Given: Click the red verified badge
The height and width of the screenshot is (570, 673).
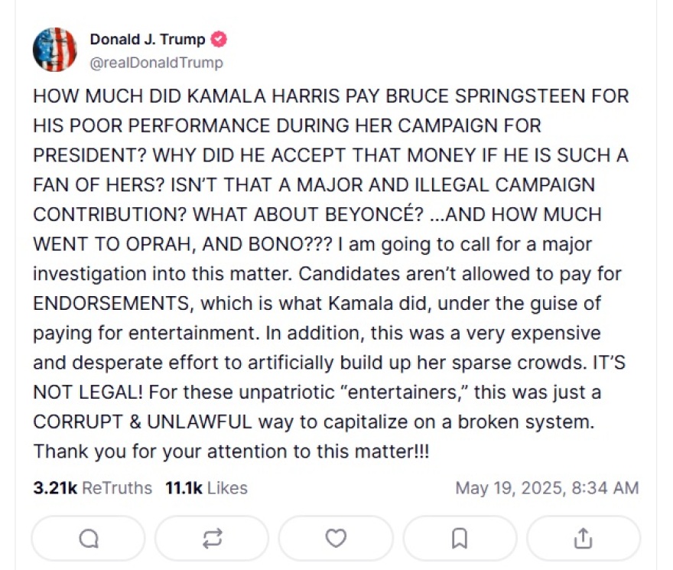Looking at the screenshot, I should click(219, 40).
